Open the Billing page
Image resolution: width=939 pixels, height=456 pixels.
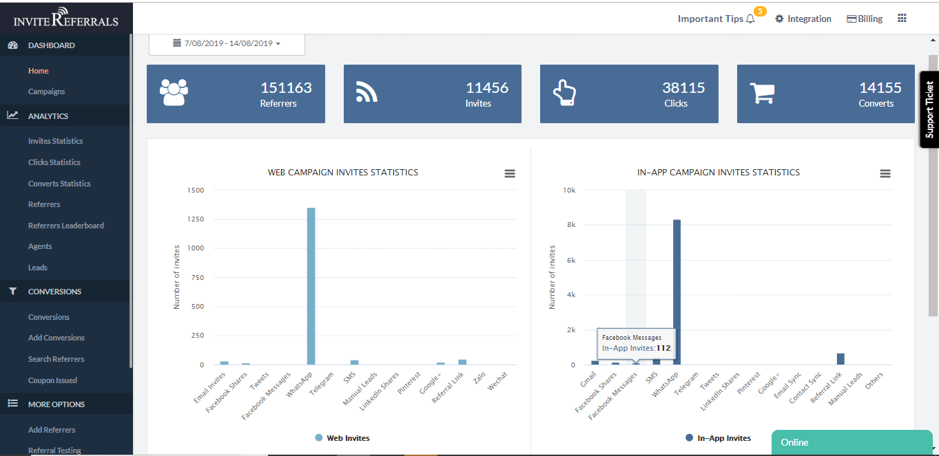(x=865, y=19)
